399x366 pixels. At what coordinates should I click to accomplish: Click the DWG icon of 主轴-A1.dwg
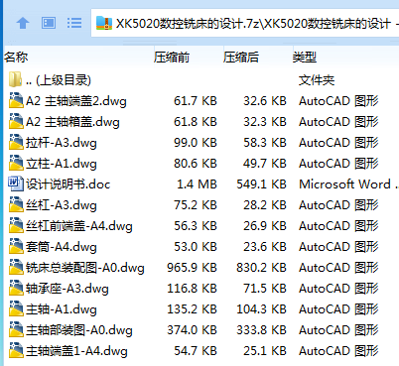click(x=16, y=309)
